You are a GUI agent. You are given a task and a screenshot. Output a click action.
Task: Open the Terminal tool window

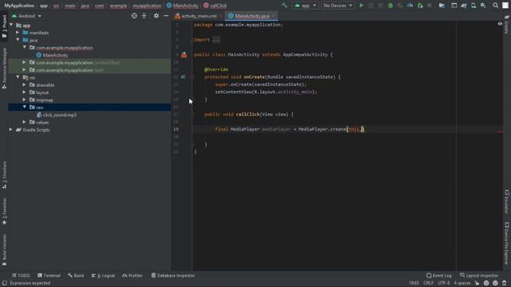pyautogui.click(x=49, y=276)
